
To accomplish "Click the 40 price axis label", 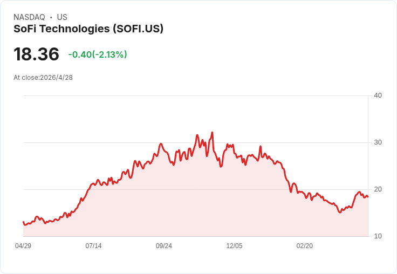I will click(378, 95).
